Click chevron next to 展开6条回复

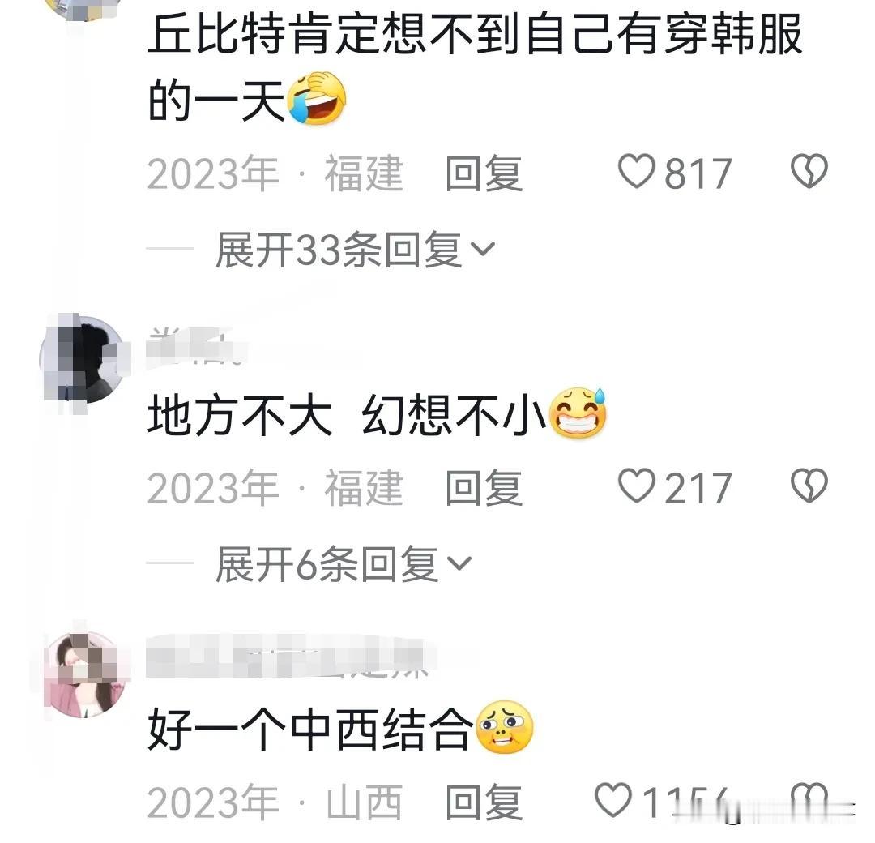(459, 564)
